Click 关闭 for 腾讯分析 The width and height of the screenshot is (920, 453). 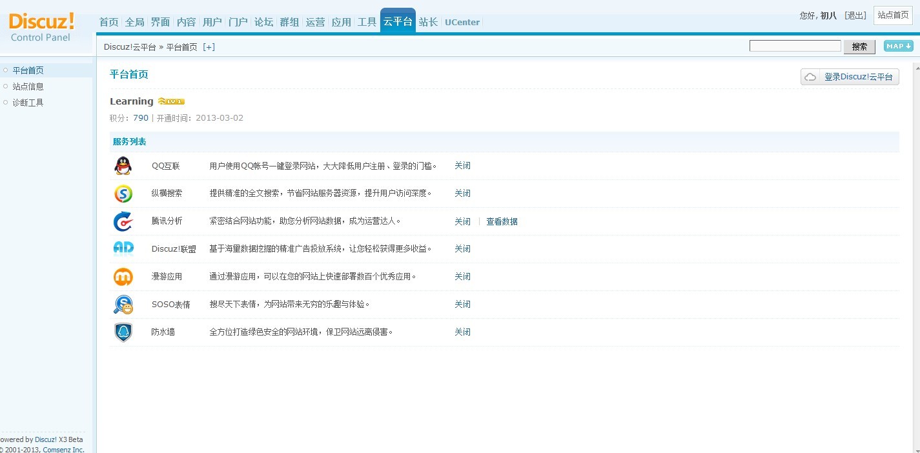click(462, 221)
